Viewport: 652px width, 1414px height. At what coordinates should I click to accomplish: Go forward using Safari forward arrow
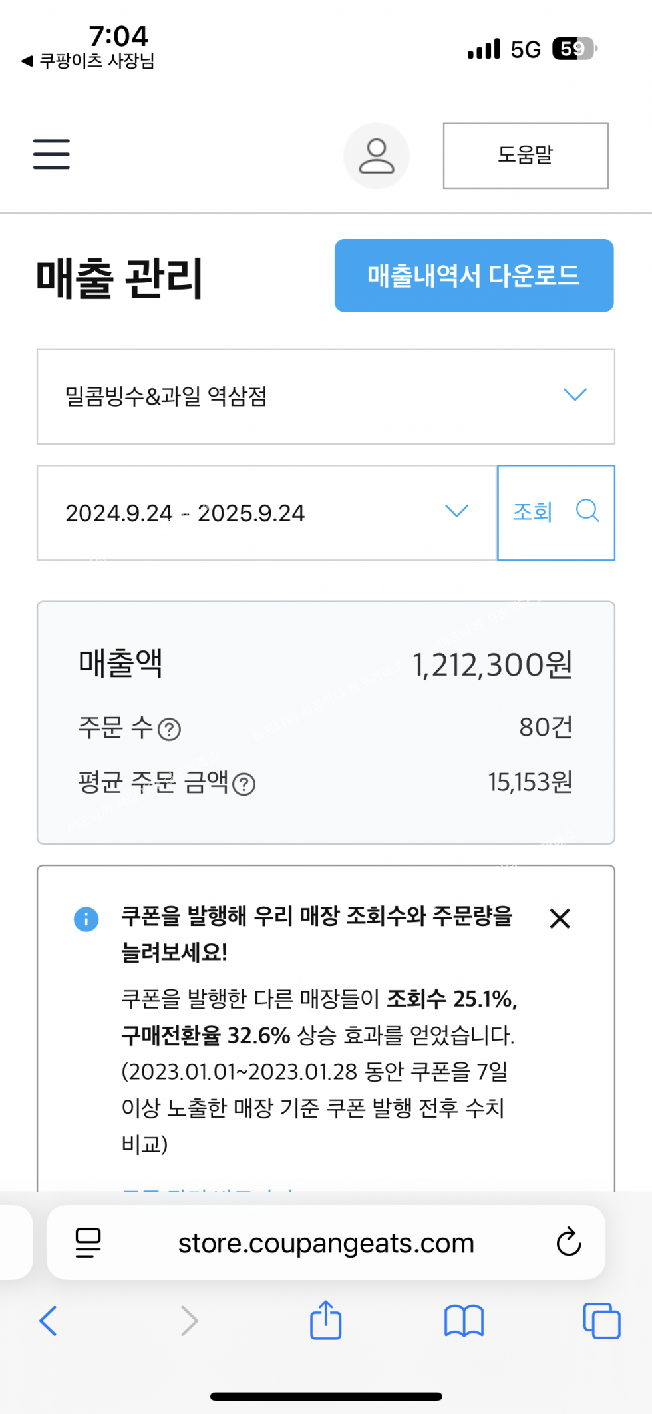pyautogui.click(x=190, y=1321)
